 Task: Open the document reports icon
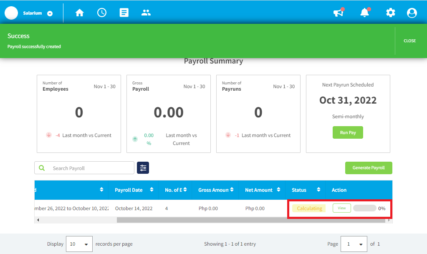124,13
